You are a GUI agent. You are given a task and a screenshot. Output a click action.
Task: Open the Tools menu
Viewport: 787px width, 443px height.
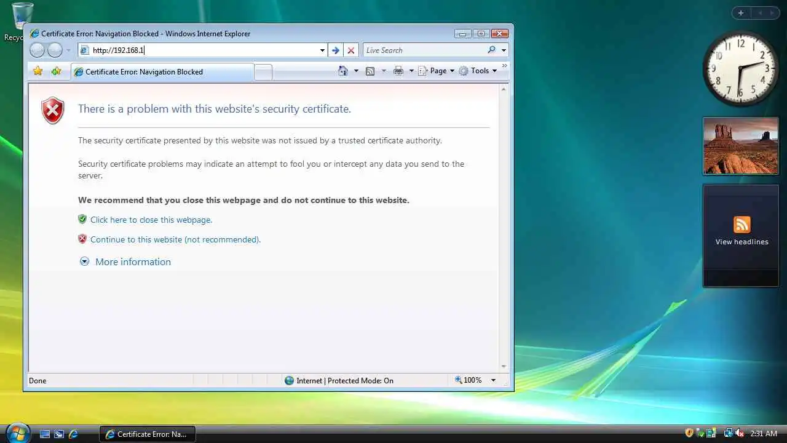(x=478, y=71)
